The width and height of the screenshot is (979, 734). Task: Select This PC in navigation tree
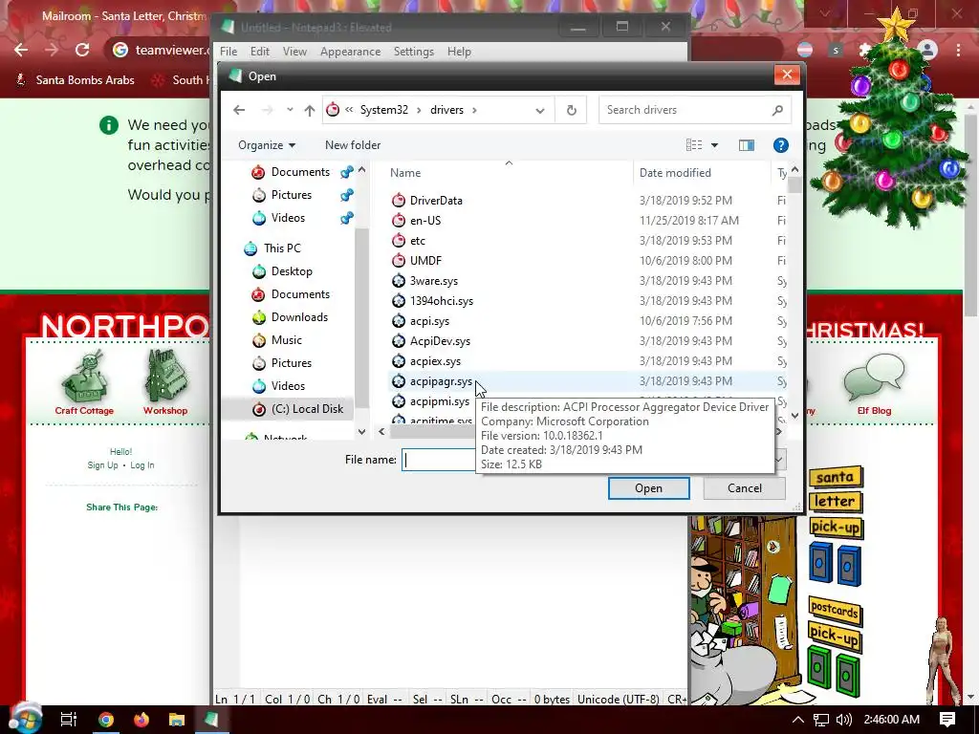tap(282, 248)
